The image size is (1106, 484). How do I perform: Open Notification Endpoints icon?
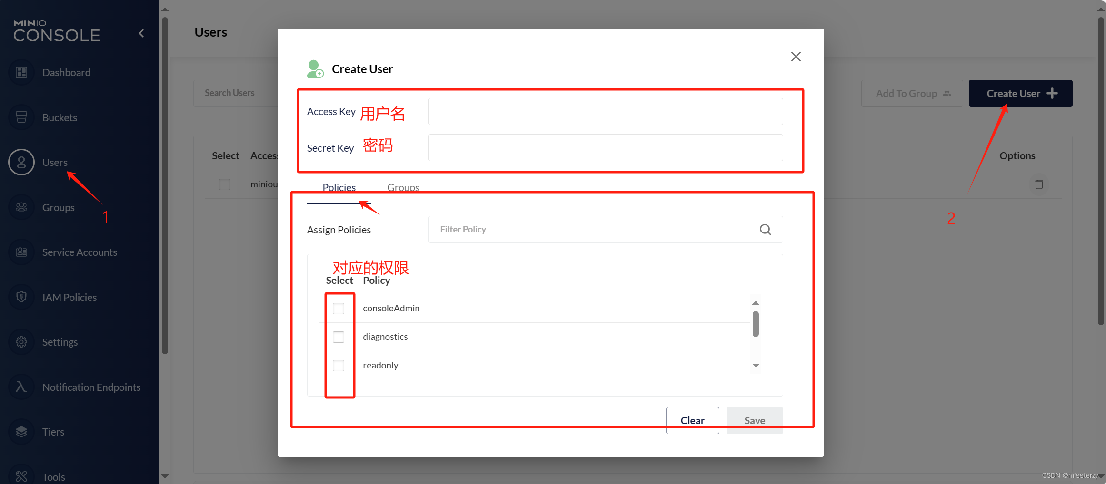tap(21, 387)
